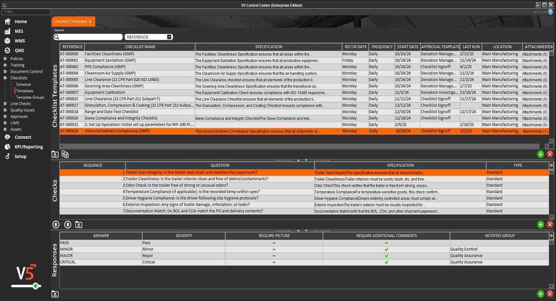
Task: Click the search magnifier icon
Action: point(57,37)
